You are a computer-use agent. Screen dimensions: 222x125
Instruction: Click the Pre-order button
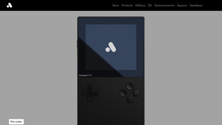[16, 122]
